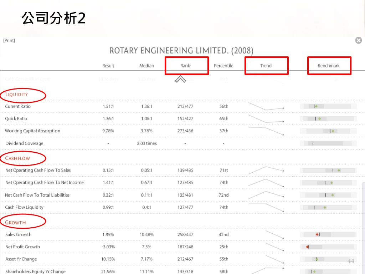The height and width of the screenshot is (274, 365).
Task: Click Net Operating Cash Flow To Sales sparkline
Action: point(266,170)
